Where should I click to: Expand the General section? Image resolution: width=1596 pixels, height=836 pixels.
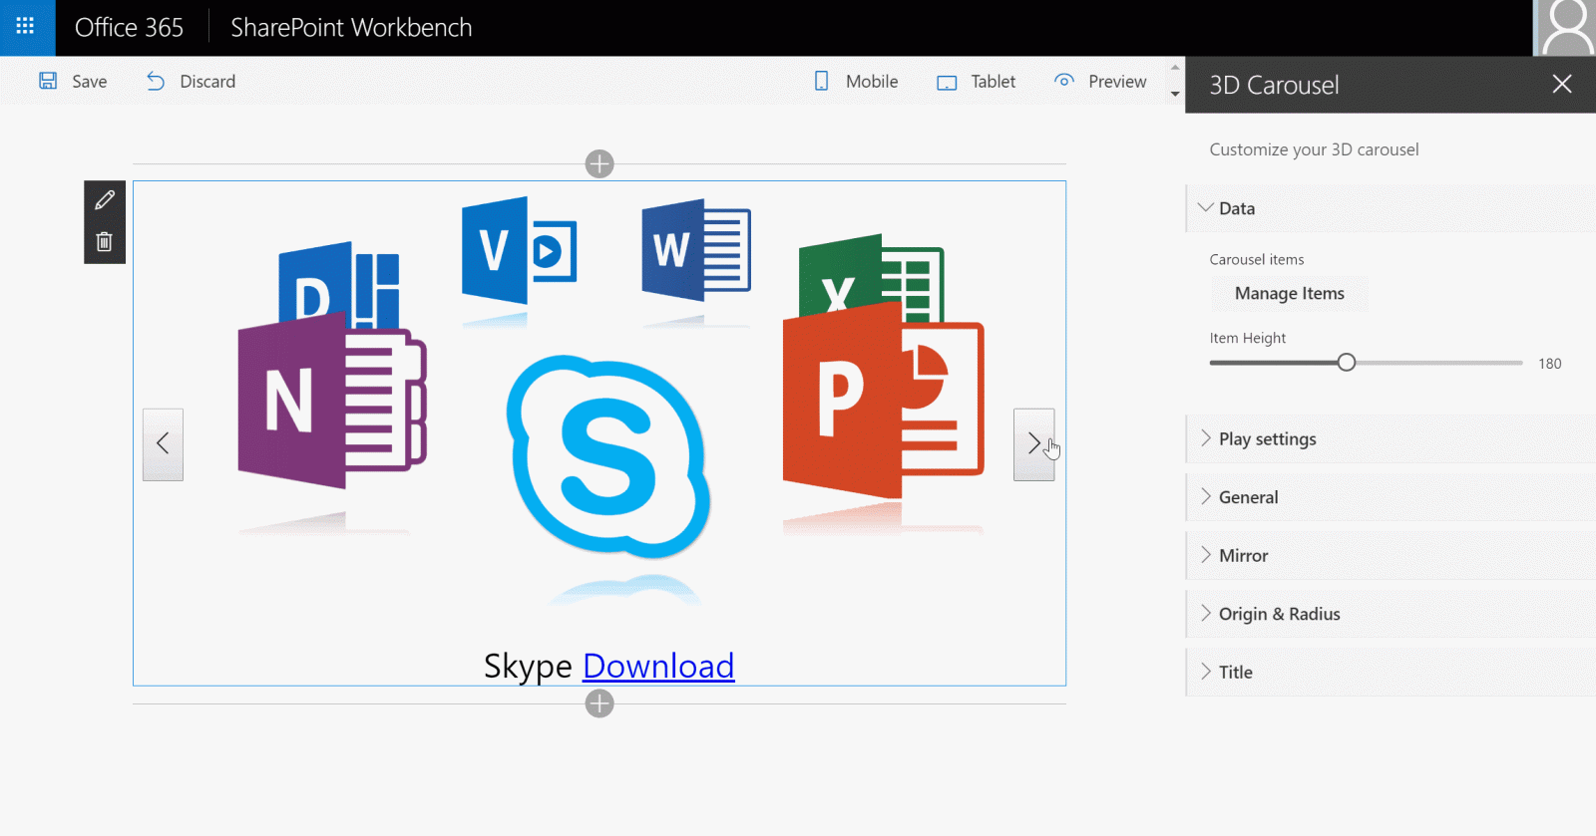click(x=1391, y=497)
